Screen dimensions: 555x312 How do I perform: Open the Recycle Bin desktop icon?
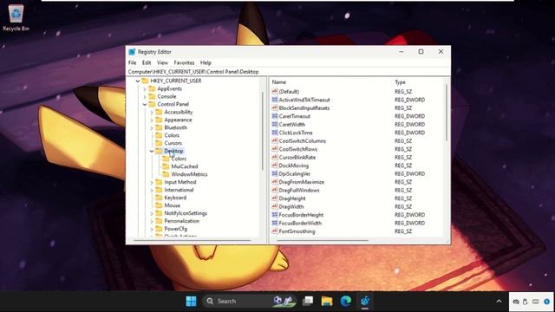(x=16, y=17)
